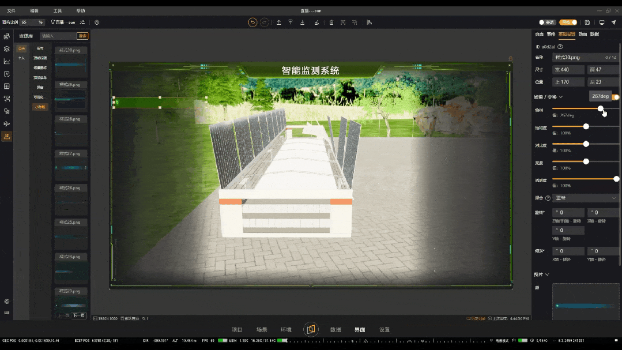Click the redo icon in top toolbar

point(265,22)
